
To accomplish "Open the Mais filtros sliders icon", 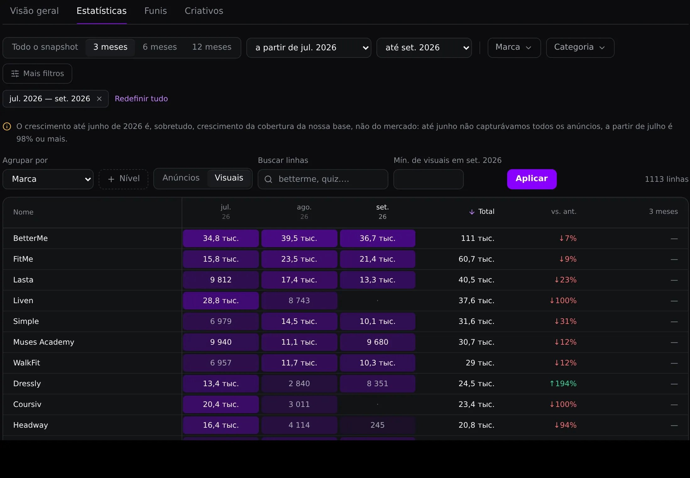I will (15, 74).
